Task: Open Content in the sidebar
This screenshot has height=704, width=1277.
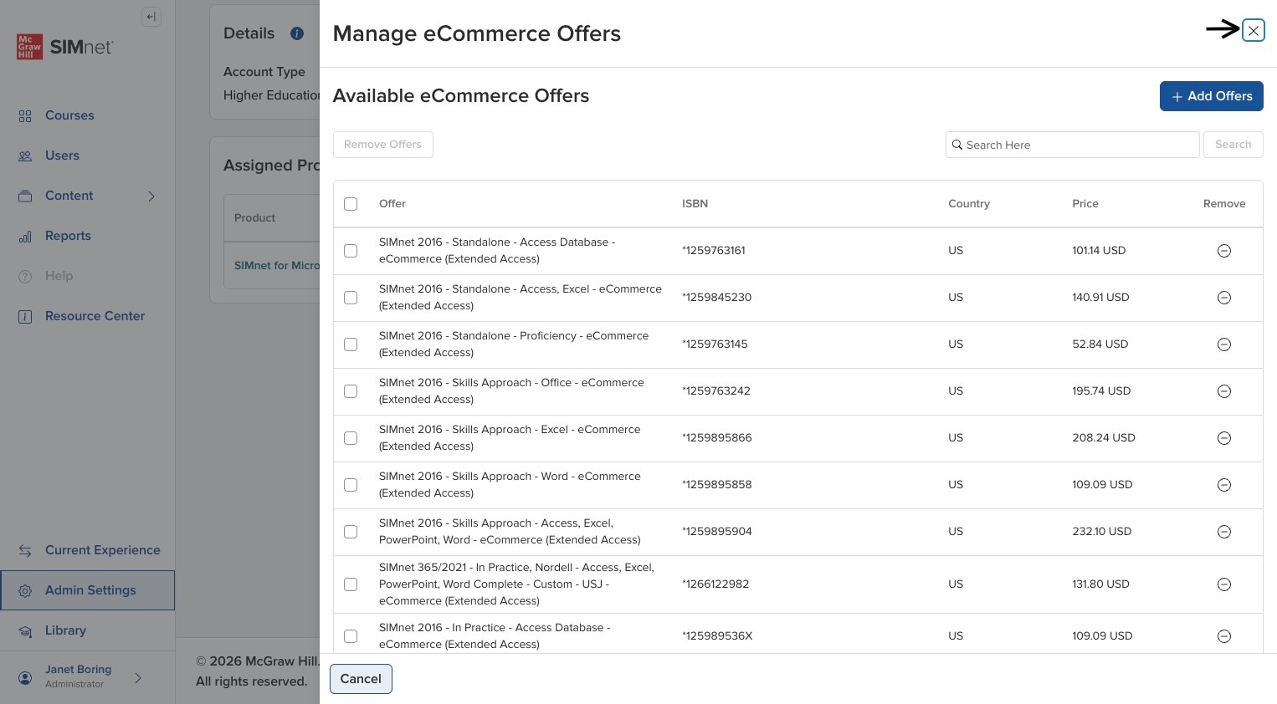Action: click(x=69, y=196)
